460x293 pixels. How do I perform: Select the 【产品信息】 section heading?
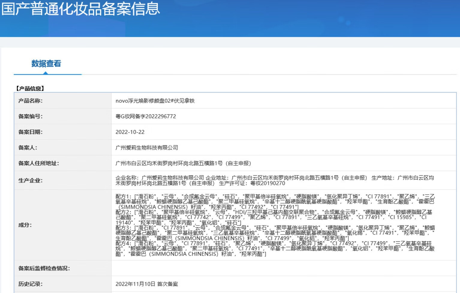(x=30, y=89)
